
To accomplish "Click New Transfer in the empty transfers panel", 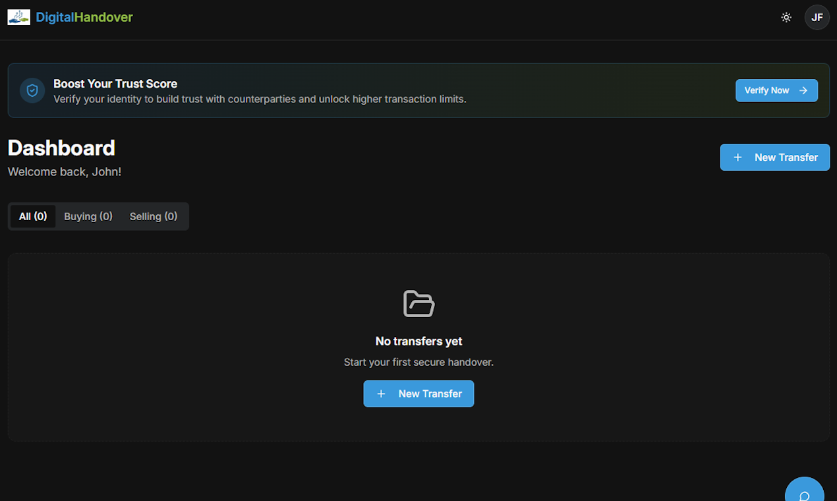I will point(418,394).
